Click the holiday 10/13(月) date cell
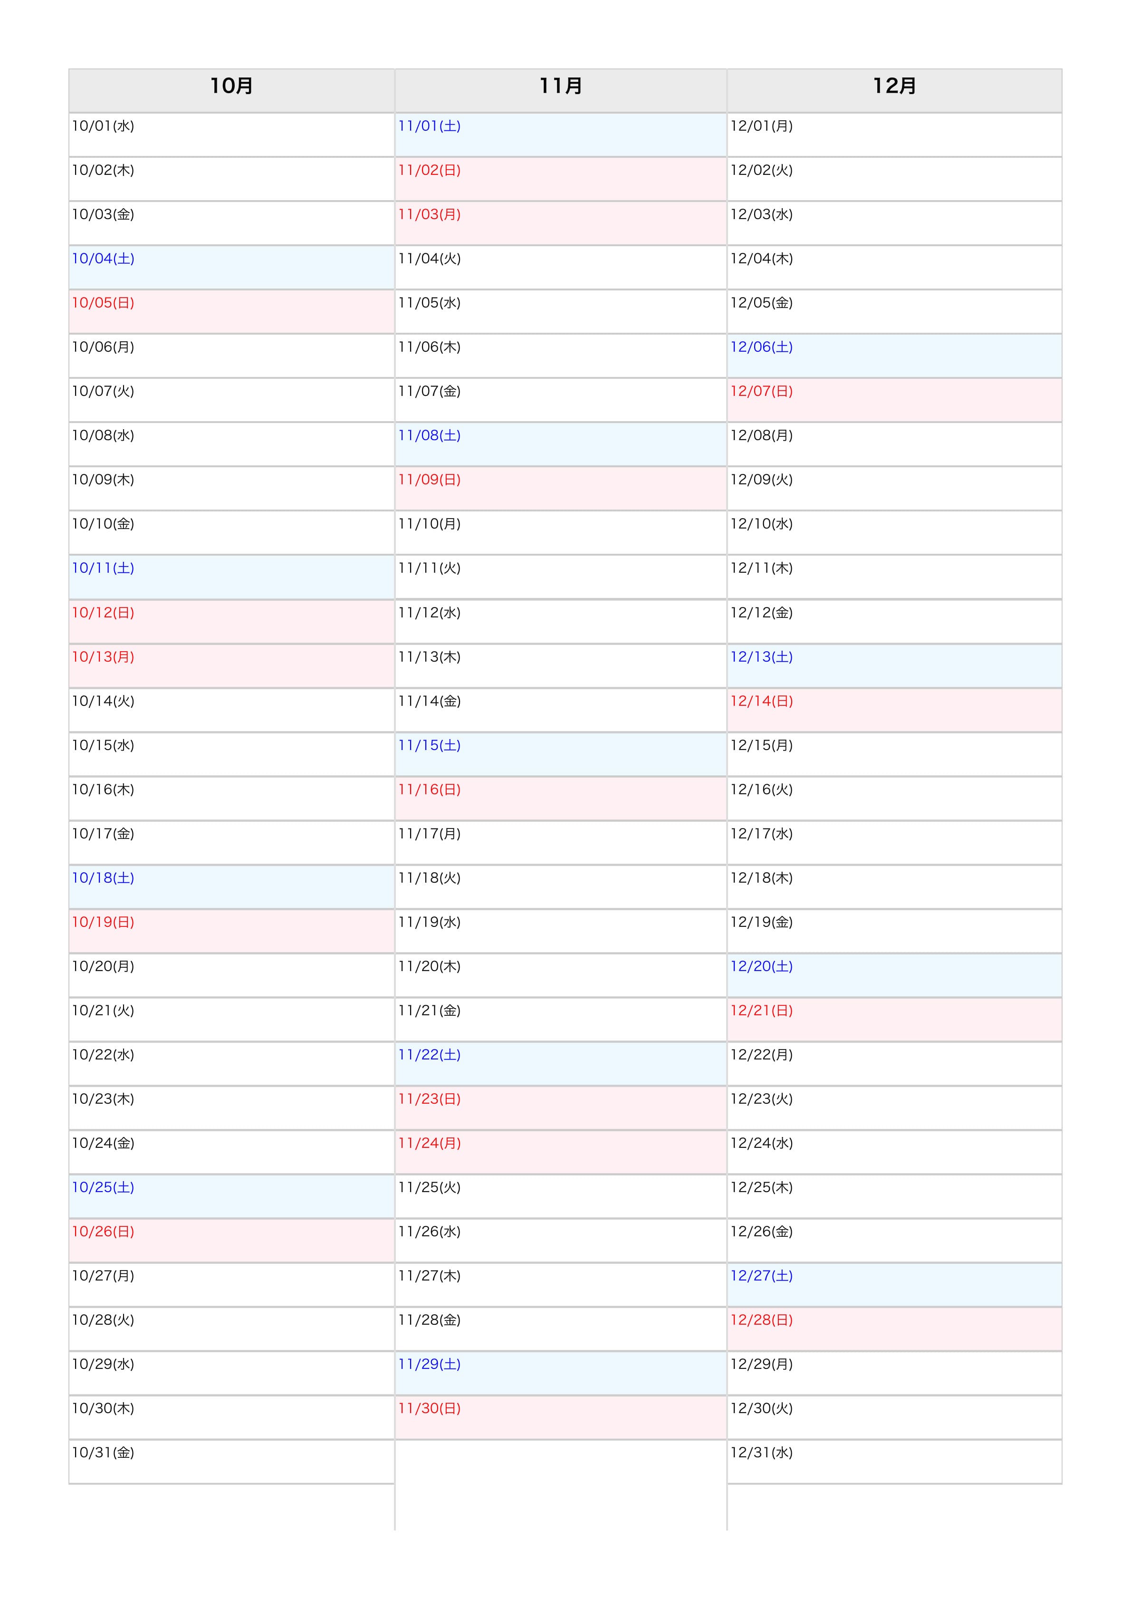Image resolution: width=1131 pixels, height=1599 pixels. (x=231, y=666)
